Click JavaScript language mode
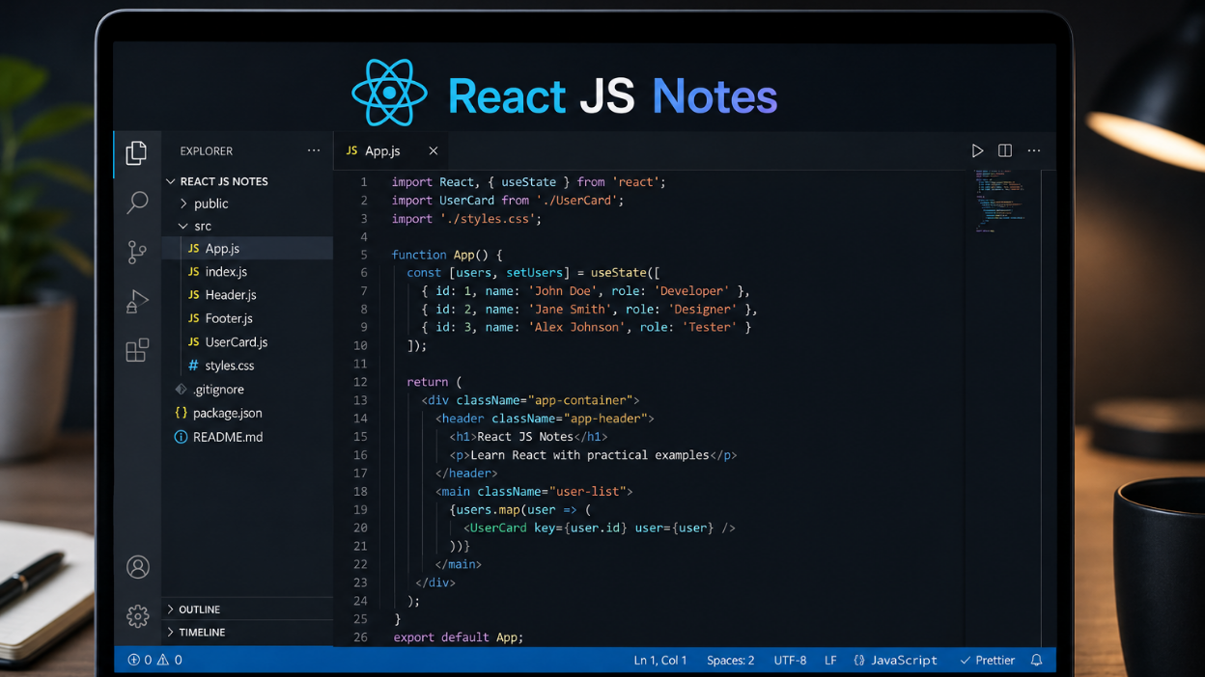Screen dimensions: 1205x677 click(x=904, y=661)
